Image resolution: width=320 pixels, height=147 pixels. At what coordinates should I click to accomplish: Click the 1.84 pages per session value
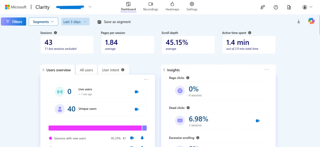click(x=112, y=42)
